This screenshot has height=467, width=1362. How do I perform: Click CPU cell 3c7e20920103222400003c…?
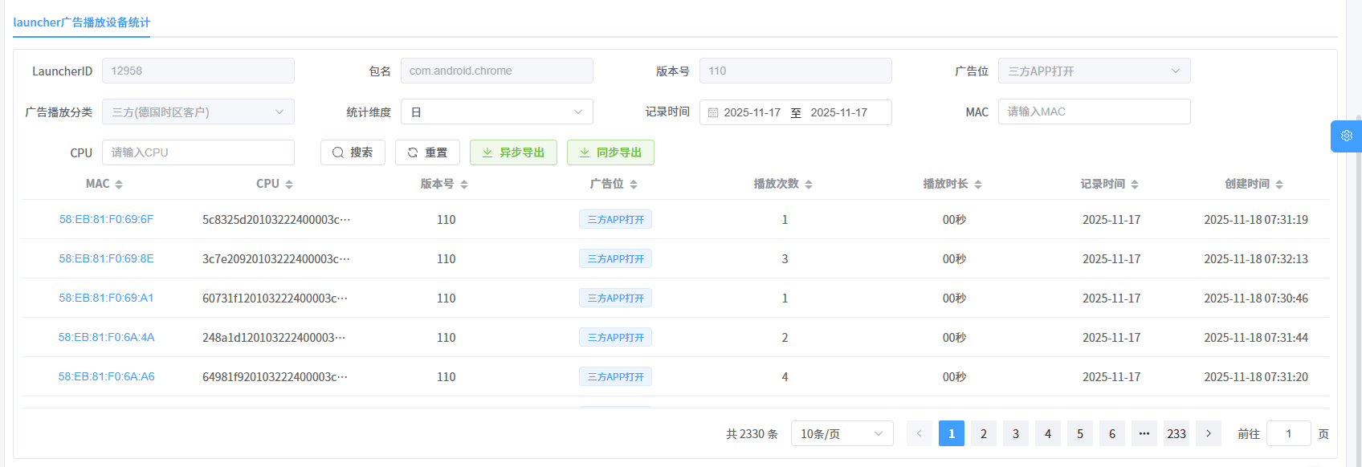point(276,258)
